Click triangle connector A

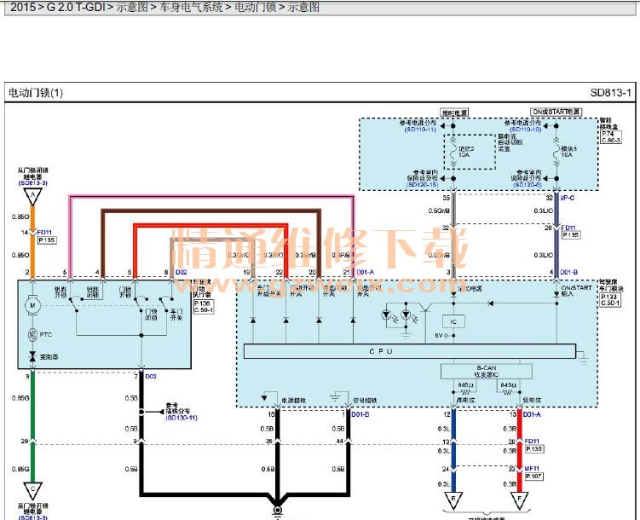tap(32, 197)
